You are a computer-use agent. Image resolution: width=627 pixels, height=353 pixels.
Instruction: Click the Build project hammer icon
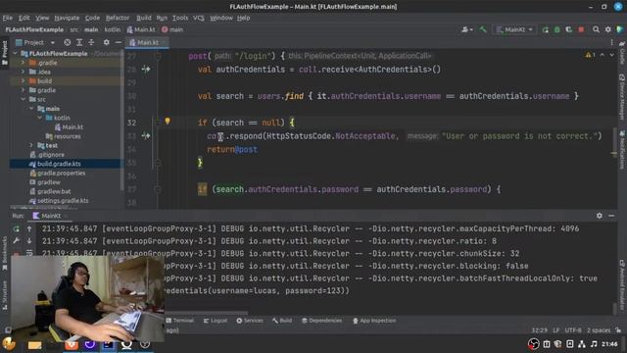(483, 29)
